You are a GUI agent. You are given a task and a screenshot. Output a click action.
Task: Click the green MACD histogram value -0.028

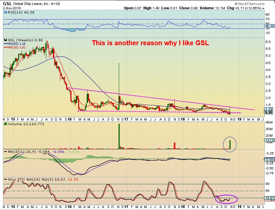click(73, 152)
